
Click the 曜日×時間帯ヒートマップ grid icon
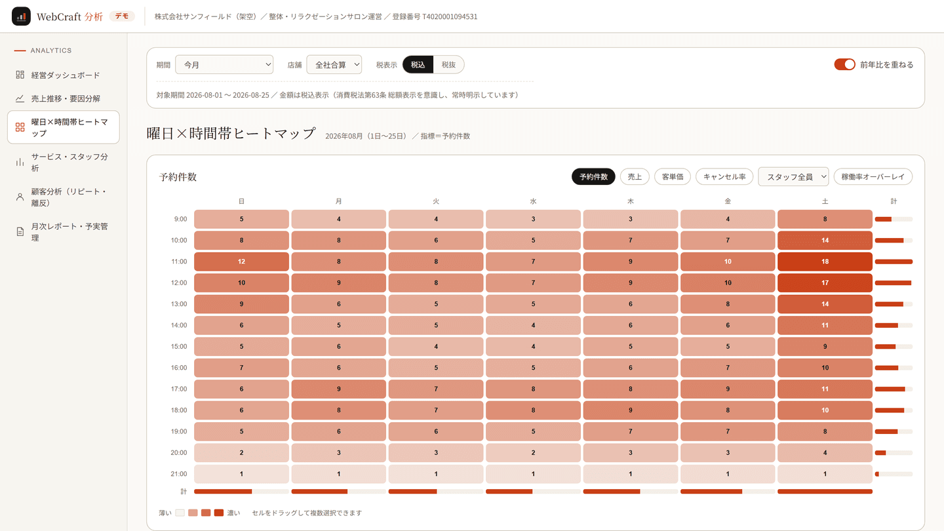20,127
